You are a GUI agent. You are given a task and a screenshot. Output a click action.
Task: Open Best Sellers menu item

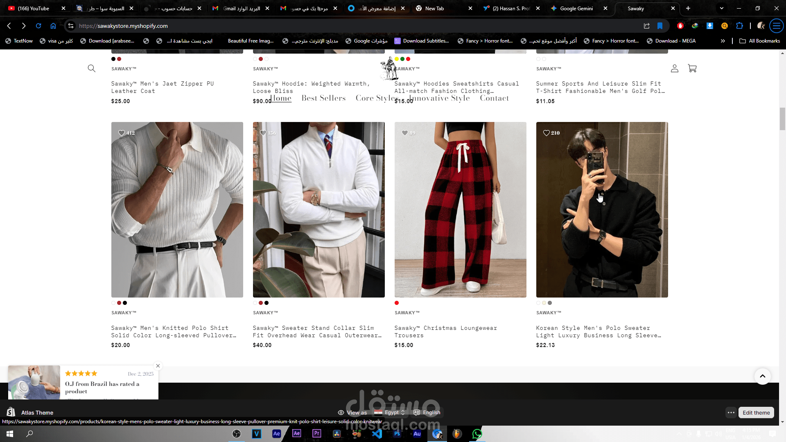point(323,98)
